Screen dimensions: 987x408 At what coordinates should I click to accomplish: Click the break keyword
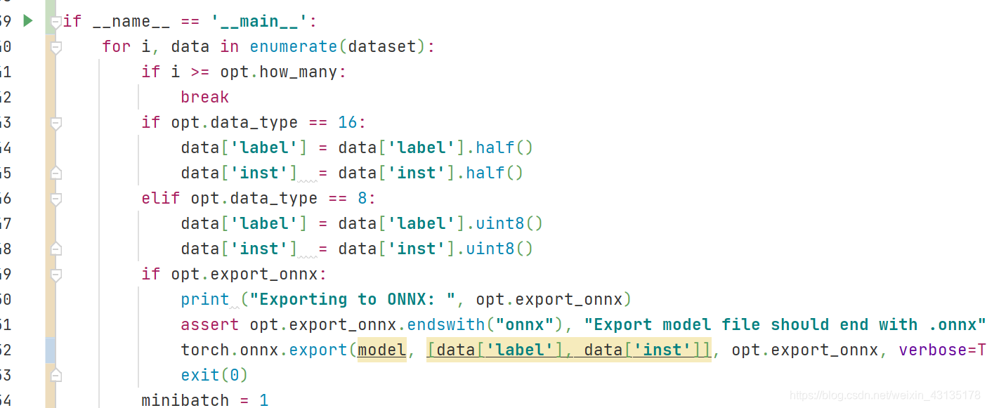[205, 97]
